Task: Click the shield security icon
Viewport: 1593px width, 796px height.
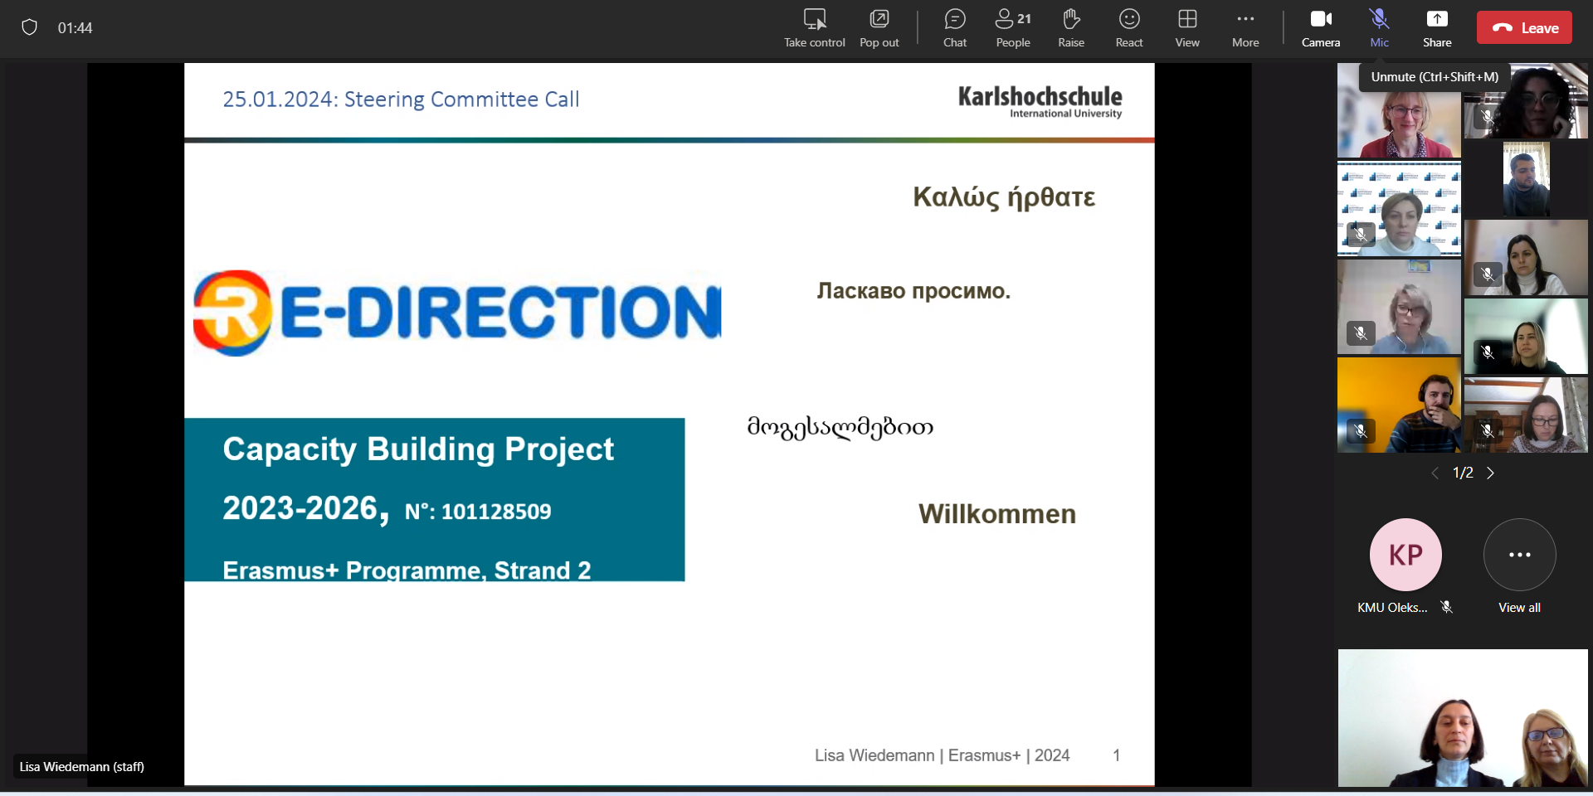Action: click(x=30, y=28)
